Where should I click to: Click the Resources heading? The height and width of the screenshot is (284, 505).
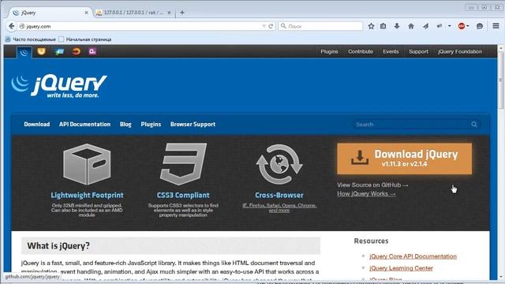[371, 241]
